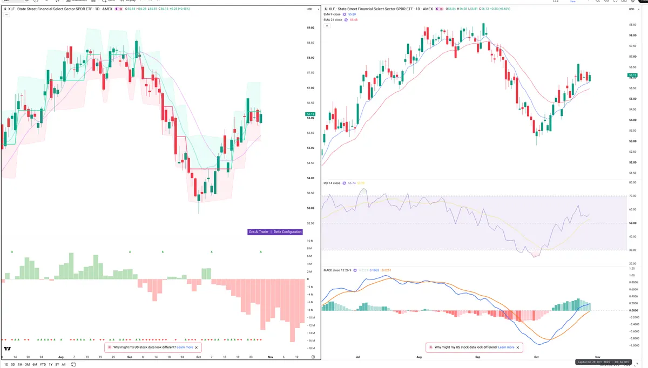Select the 5D date range

coord(13,365)
